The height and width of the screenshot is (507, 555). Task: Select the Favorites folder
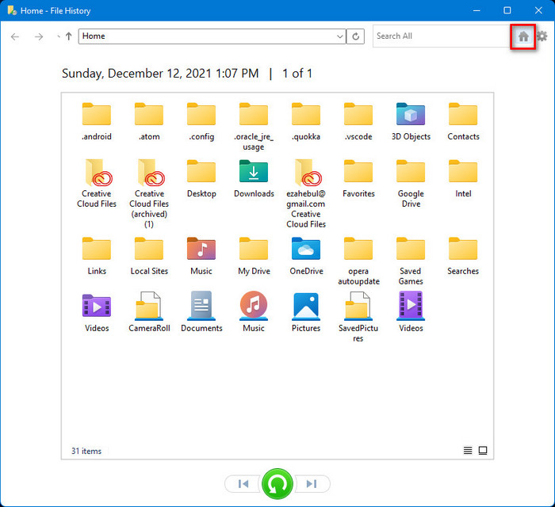click(x=358, y=179)
